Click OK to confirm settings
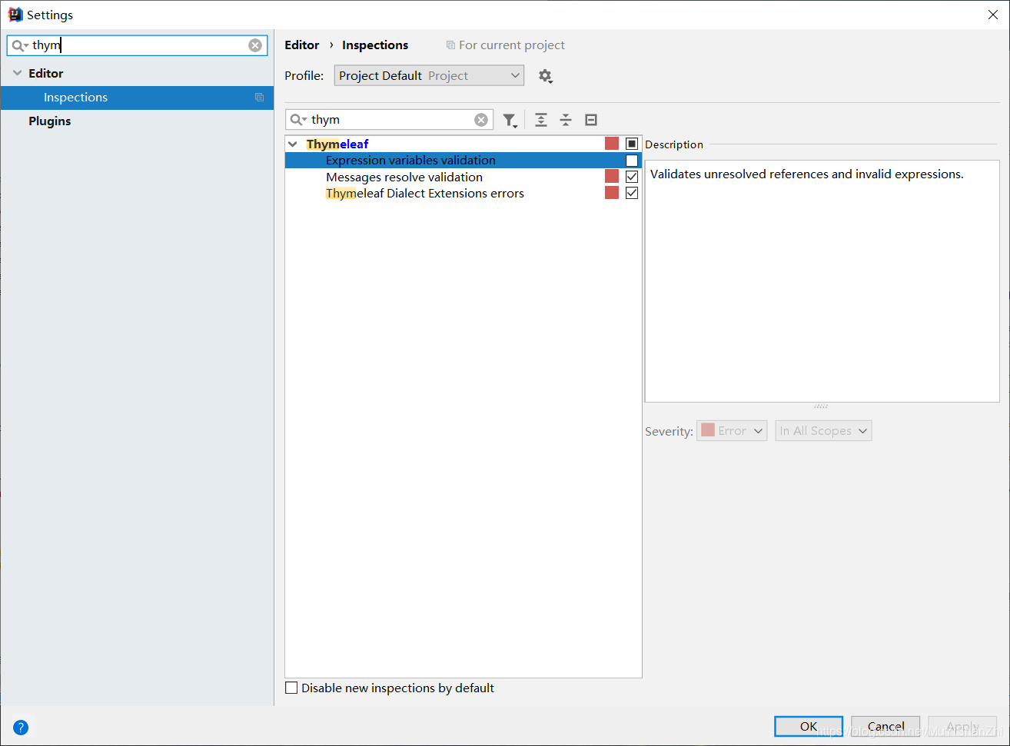This screenshot has width=1010, height=746. (809, 726)
